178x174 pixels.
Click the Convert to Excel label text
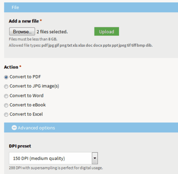coord(26,114)
